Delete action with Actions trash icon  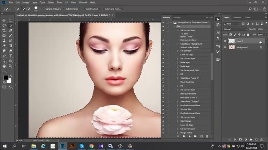coord(207,136)
